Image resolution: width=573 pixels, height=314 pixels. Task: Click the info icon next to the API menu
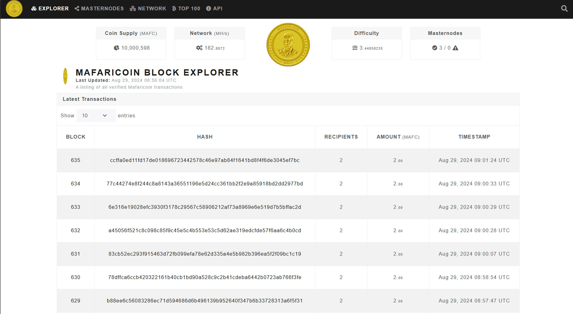208,8
